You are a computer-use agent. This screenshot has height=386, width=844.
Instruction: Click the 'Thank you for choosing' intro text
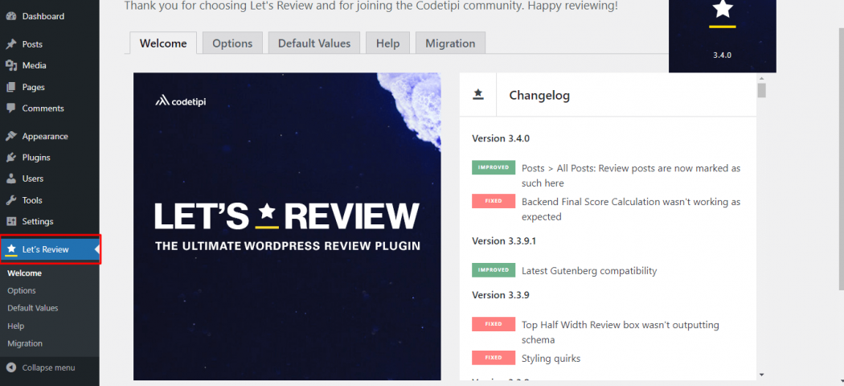pos(371,6)
